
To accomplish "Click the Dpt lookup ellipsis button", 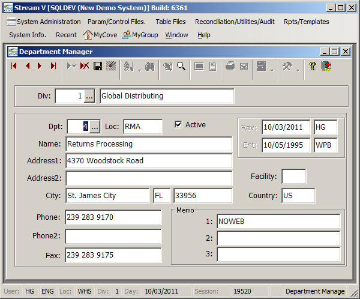I will pos(95,127).
